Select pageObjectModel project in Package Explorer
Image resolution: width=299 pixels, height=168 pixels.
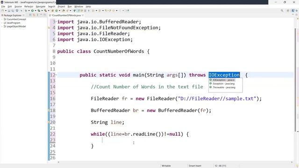(16, 27)
